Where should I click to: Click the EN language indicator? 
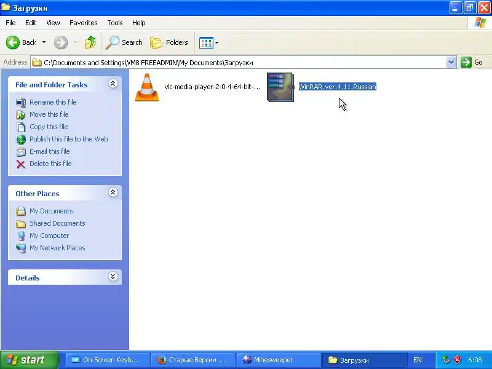[418, 360]
